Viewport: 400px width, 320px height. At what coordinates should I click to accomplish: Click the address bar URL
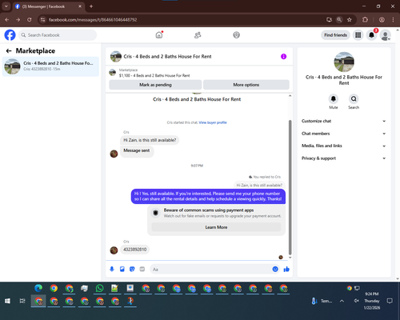click(93, 20)
